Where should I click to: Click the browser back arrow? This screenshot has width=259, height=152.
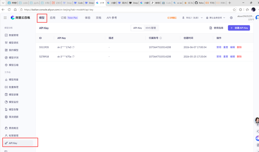pyautogui.click(x=3, y=10)
